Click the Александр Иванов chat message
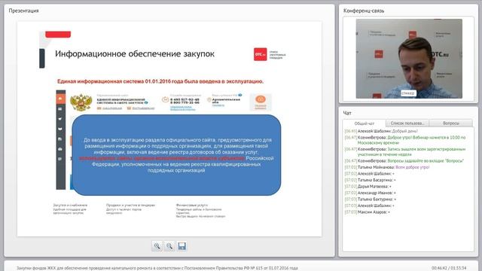The width and height of the screenshot is (482, 271). (x=370, y=193)
